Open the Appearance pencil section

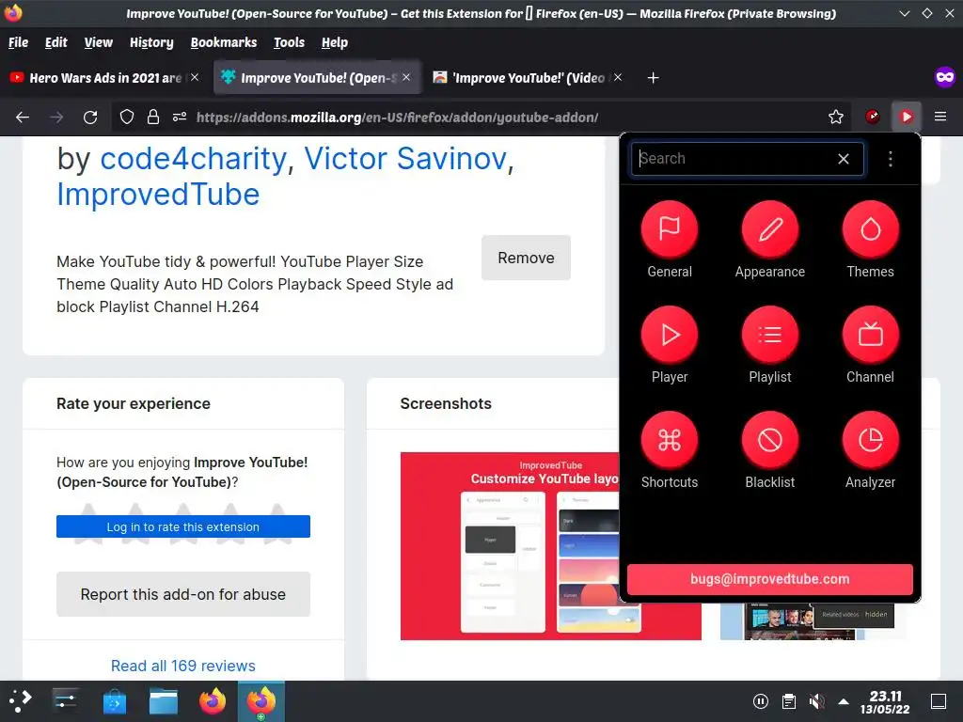click(769, 240)
